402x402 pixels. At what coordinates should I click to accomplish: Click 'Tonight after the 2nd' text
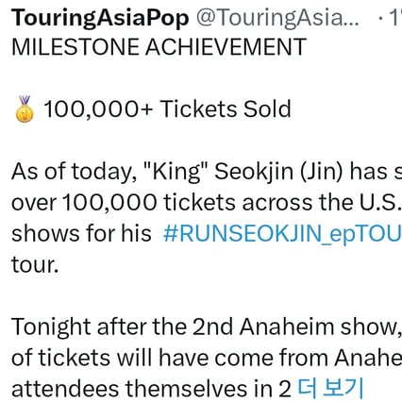click(123, 327)
